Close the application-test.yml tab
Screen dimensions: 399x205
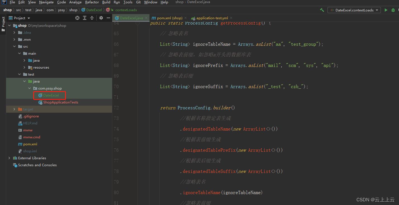231,18
